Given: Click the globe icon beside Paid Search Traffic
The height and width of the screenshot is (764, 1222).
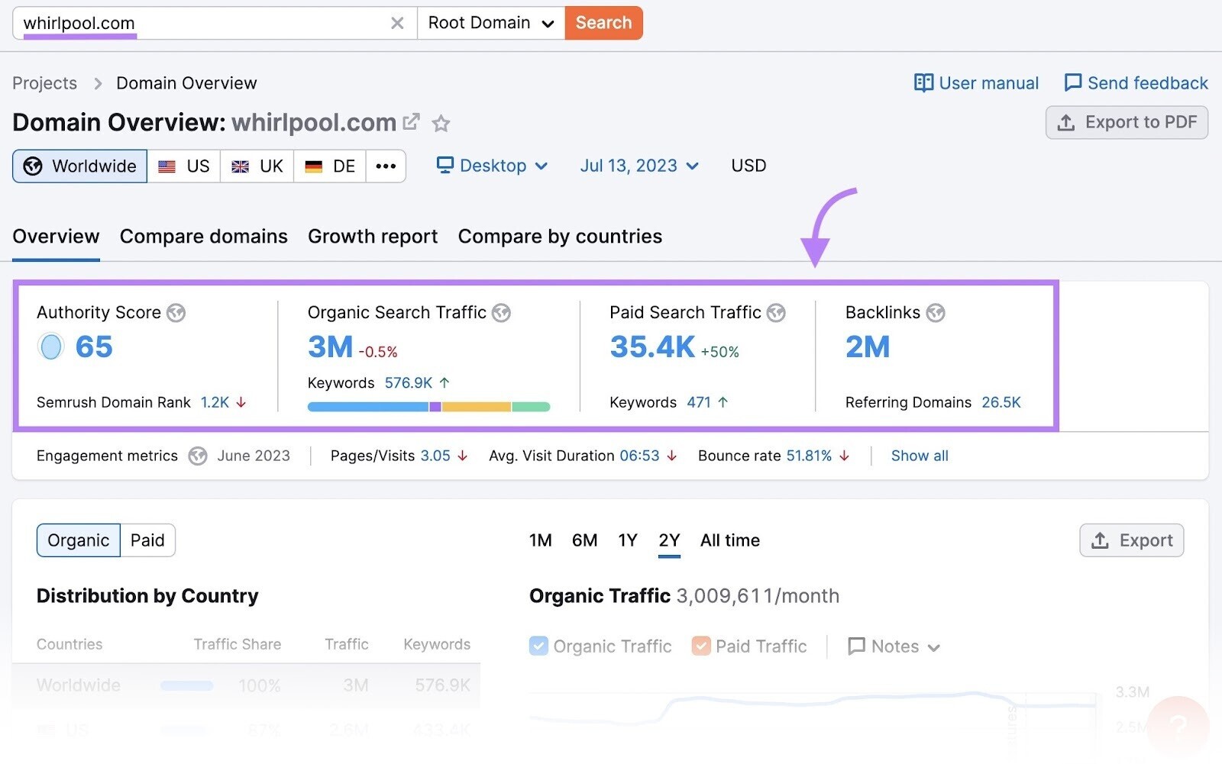Looking at the screenshot, I should point(777,313).
